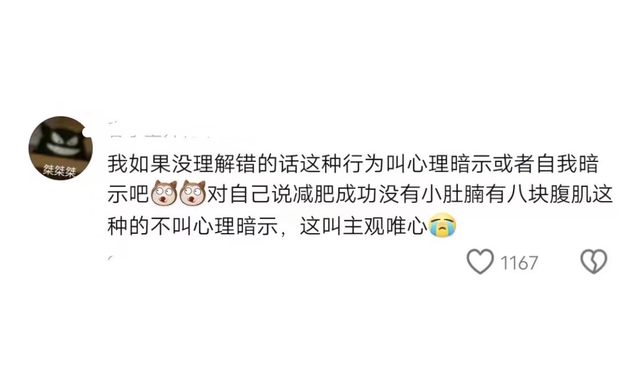Click the words 种的不叫心理暗示
This screenshot has width=642, height=391.
[193, 226]
